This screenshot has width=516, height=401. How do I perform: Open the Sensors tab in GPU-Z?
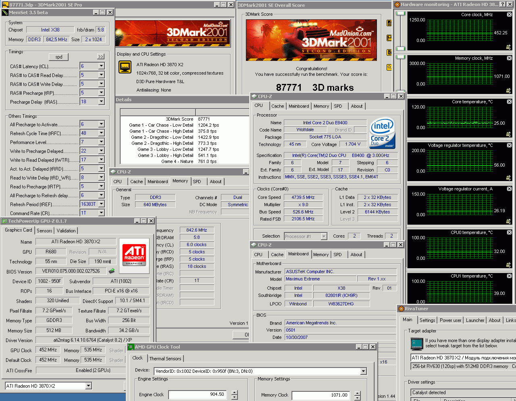click(44, 231)
